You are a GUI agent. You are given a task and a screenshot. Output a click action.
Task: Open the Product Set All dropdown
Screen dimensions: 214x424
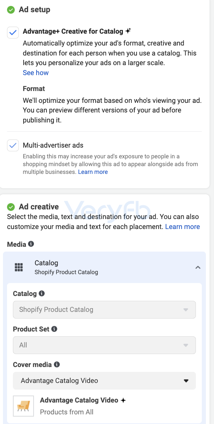click(104, 345)
